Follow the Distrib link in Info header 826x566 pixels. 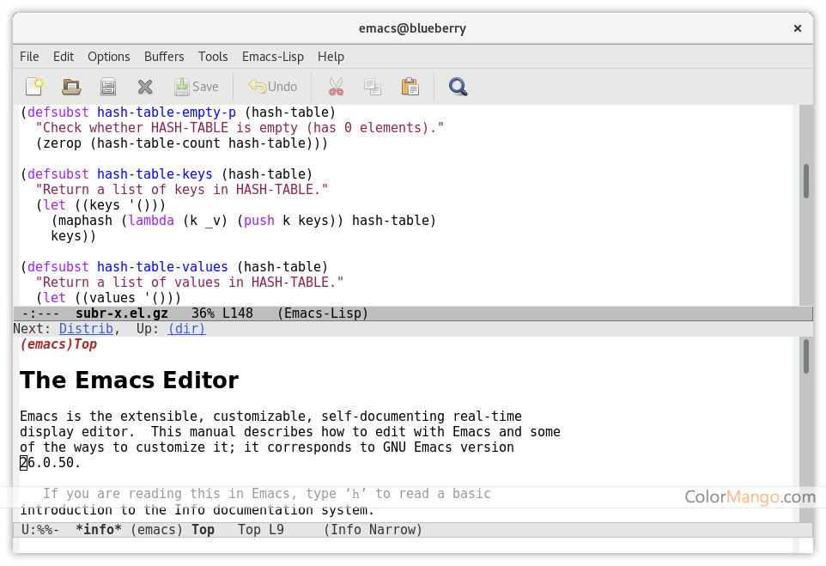click(86, 329)
